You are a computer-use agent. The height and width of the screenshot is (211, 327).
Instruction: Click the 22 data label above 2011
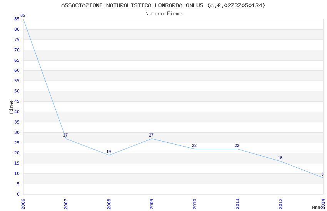click(237, 145)
